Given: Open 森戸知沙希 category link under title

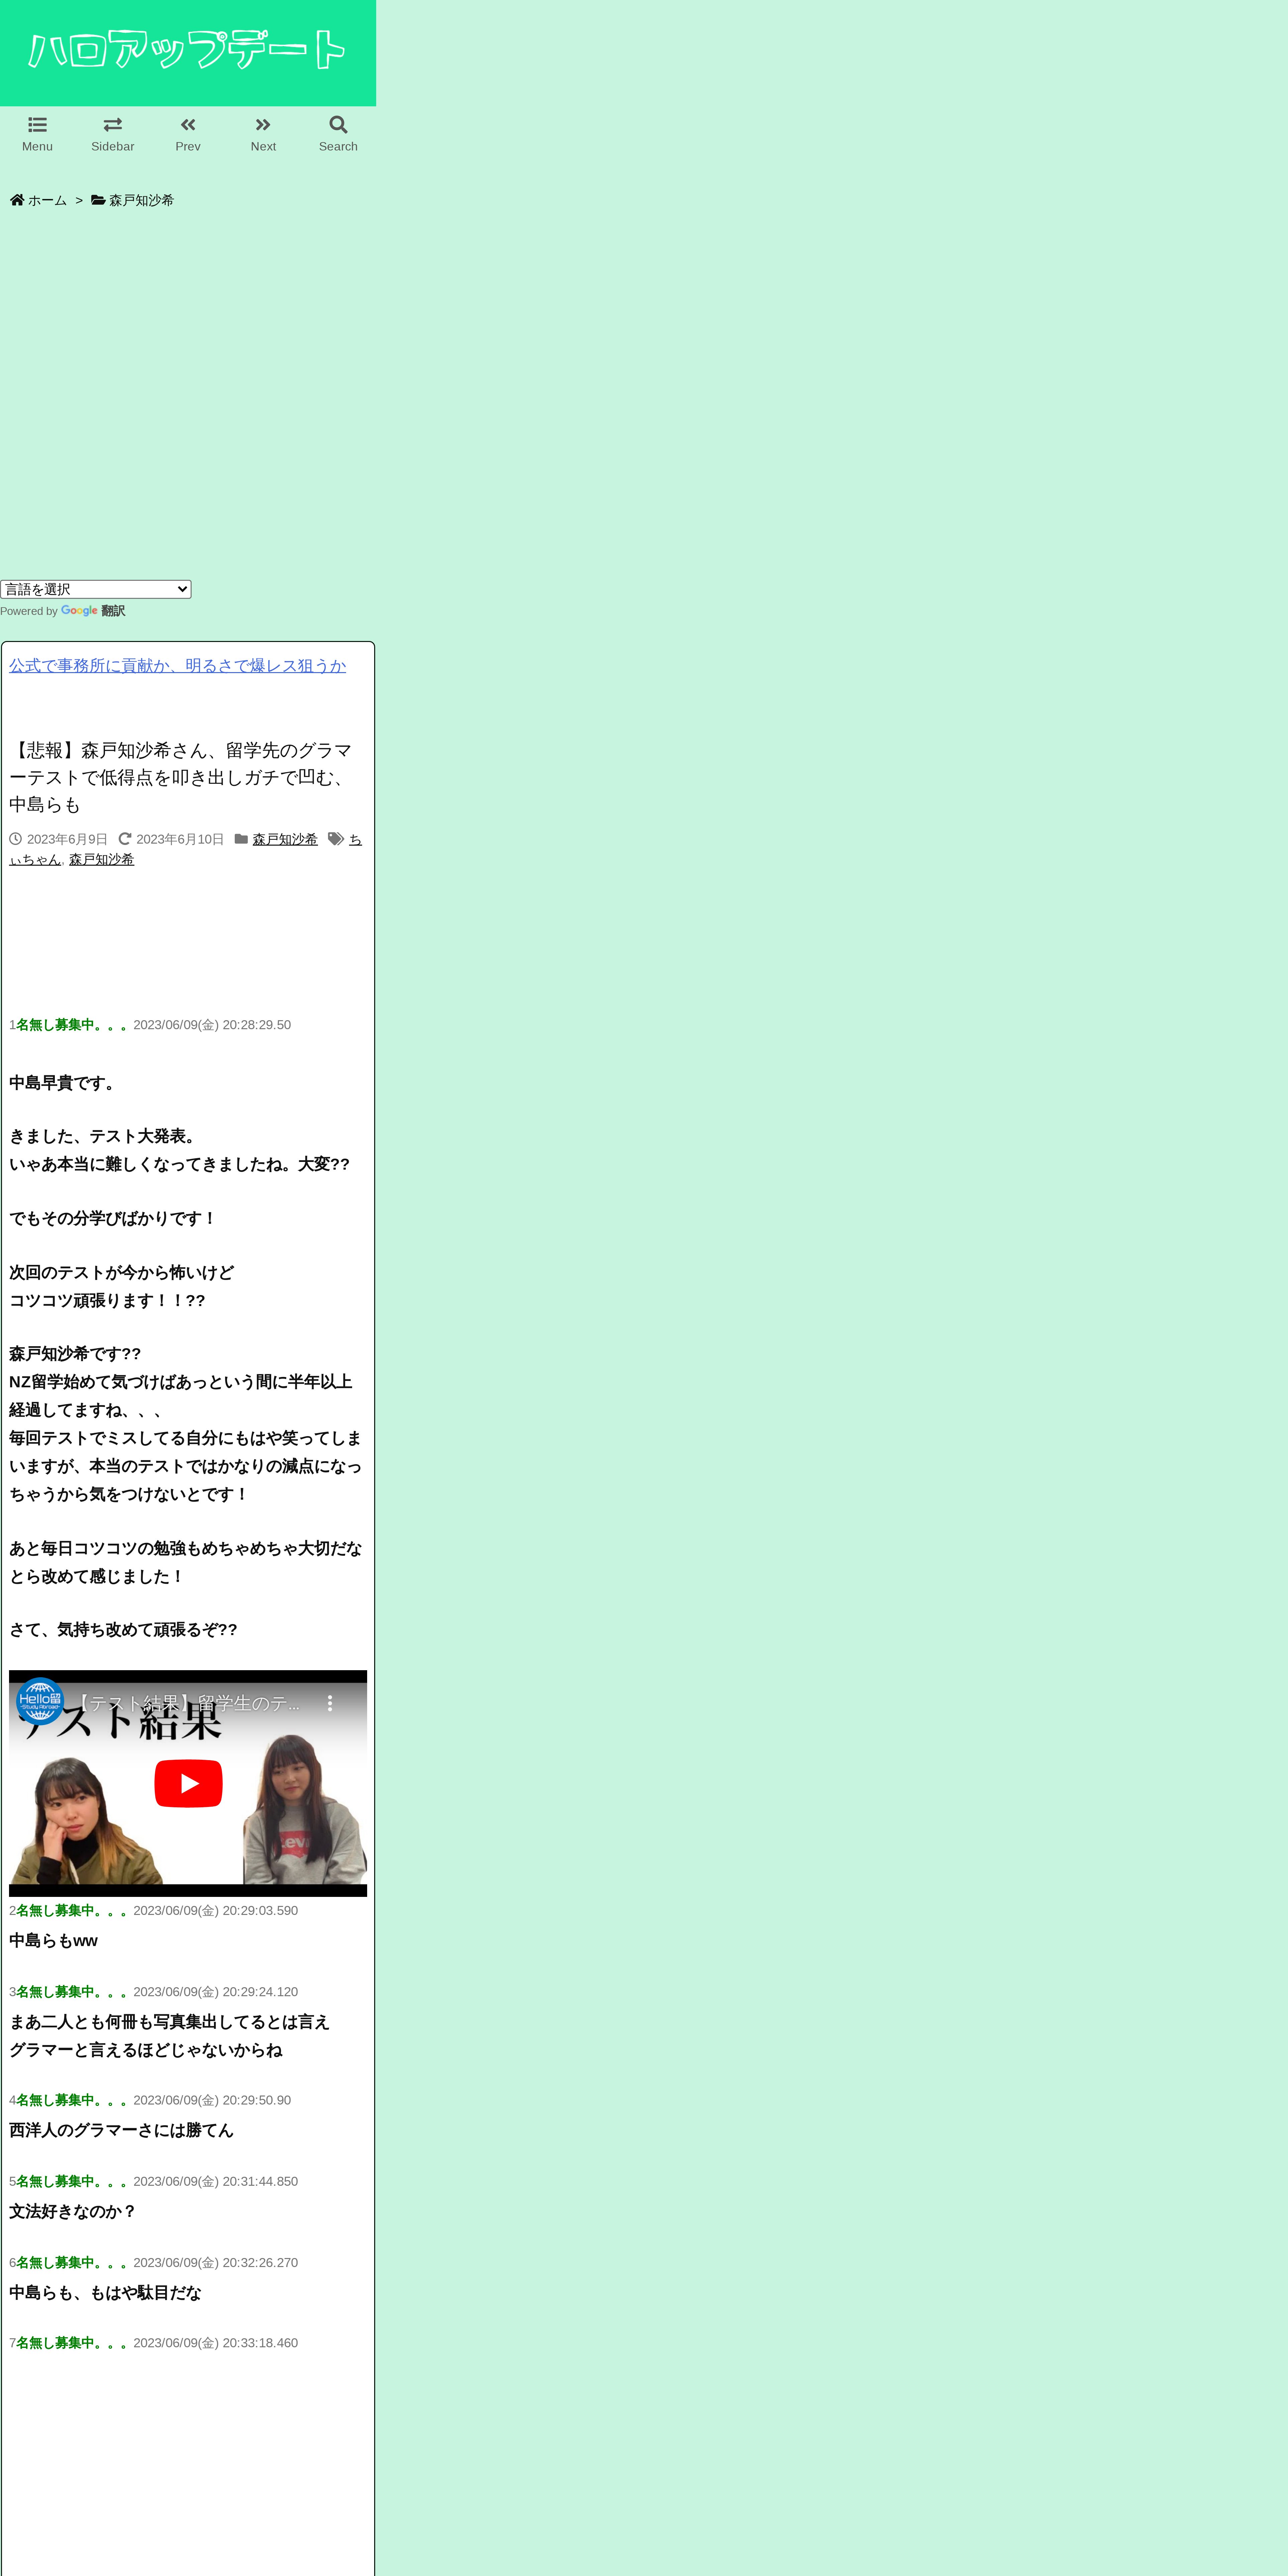Looking at the screenshot, I should coord(285,839).
